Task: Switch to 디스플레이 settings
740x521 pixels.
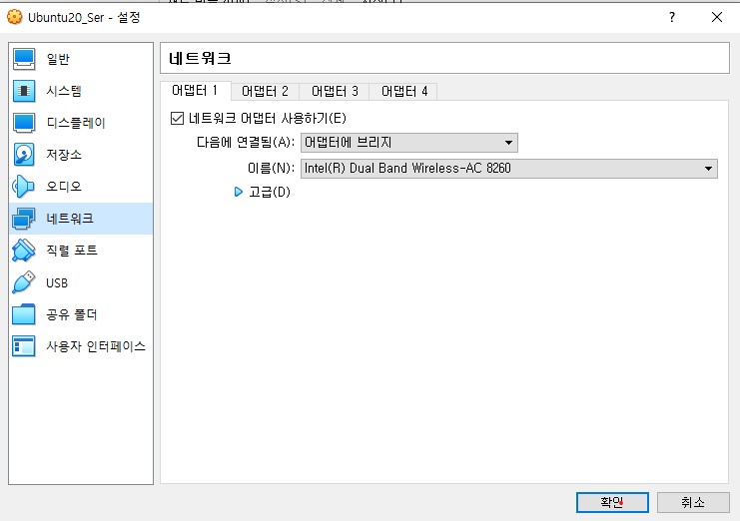Action: pos(76,123)
